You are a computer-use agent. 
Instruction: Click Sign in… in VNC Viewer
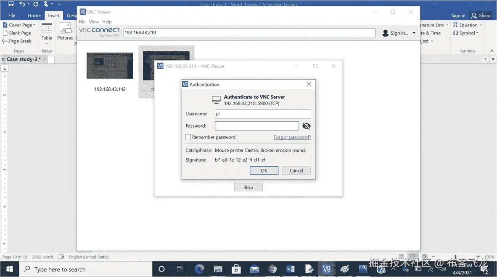tap(395, 33)
